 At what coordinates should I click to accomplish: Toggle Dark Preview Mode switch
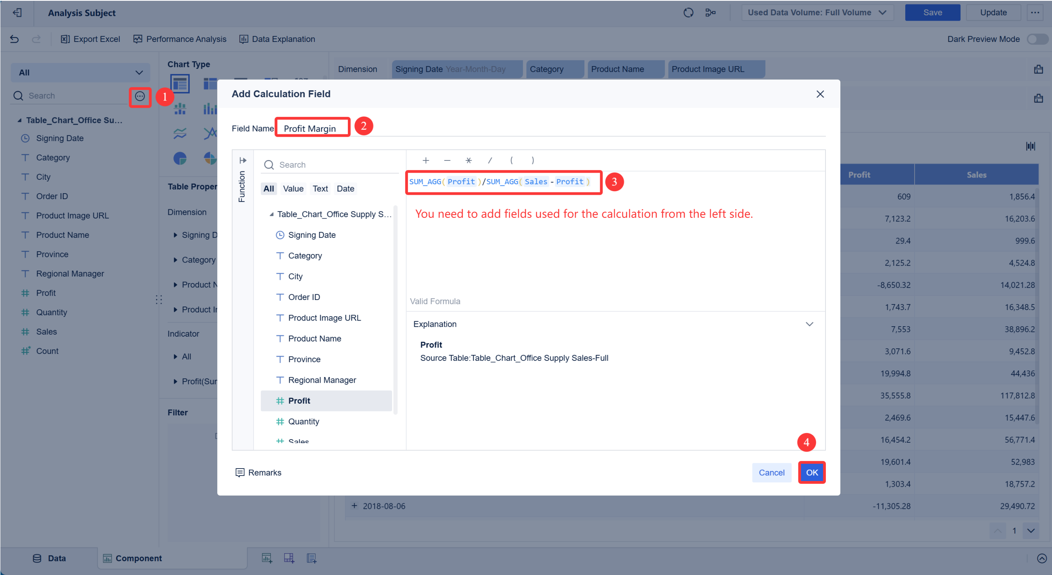pyautogui.click(x=1038, y=39)
